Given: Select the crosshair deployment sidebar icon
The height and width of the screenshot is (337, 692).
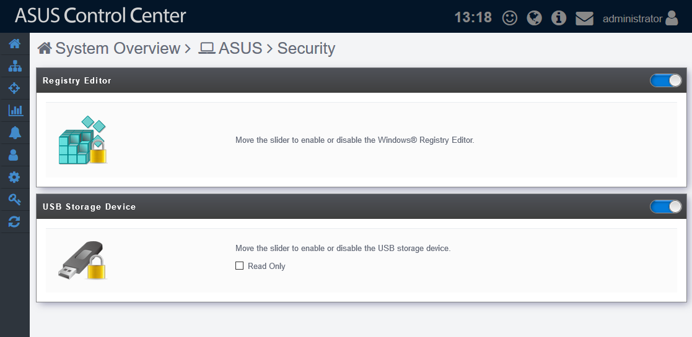Looking at the screenshot, I should 14,88.
